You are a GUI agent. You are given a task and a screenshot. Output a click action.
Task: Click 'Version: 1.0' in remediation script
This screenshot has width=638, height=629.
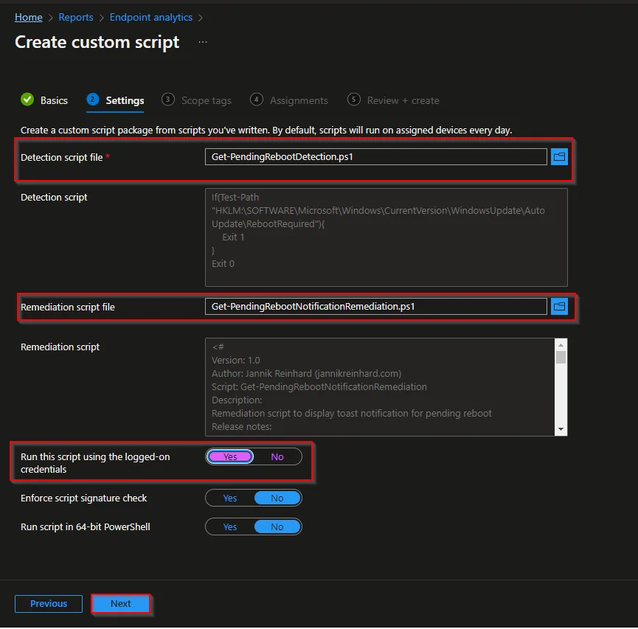tap(235, 360)
